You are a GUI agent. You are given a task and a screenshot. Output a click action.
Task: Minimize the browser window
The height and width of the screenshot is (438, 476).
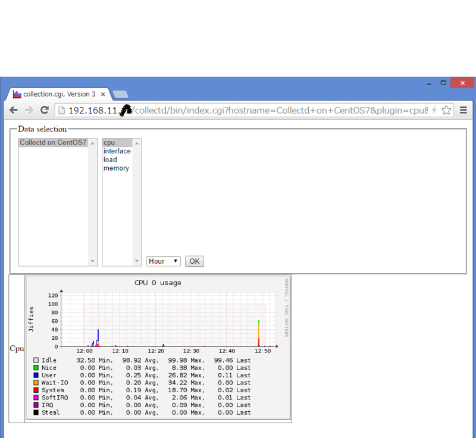(429, 83)
